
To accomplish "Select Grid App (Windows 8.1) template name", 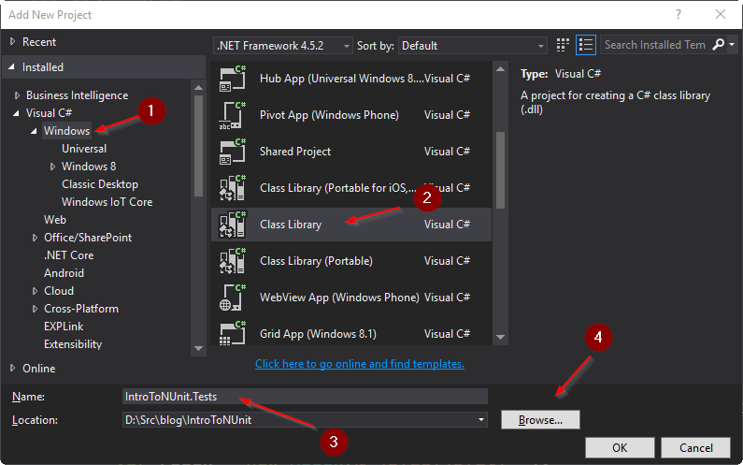I will [x=318, y=334].
